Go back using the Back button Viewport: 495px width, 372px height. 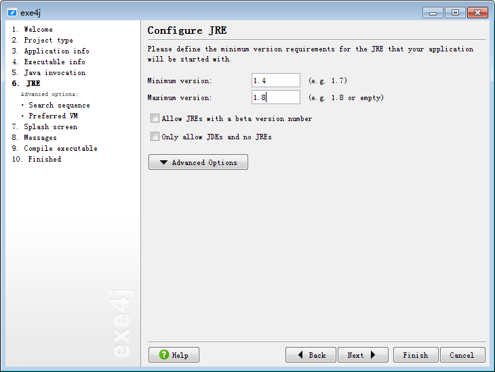pyautogui.click(x=311, y=355)
